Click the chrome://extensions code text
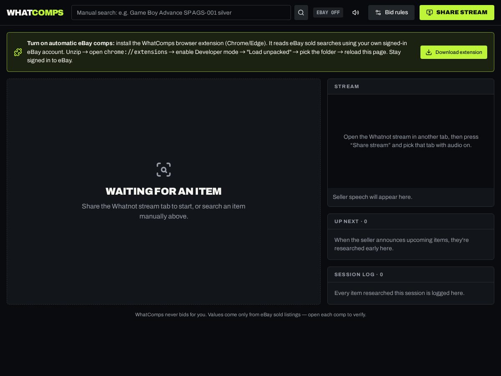The width and height of the screenshot is (501, 376). (x=136, y=52)
